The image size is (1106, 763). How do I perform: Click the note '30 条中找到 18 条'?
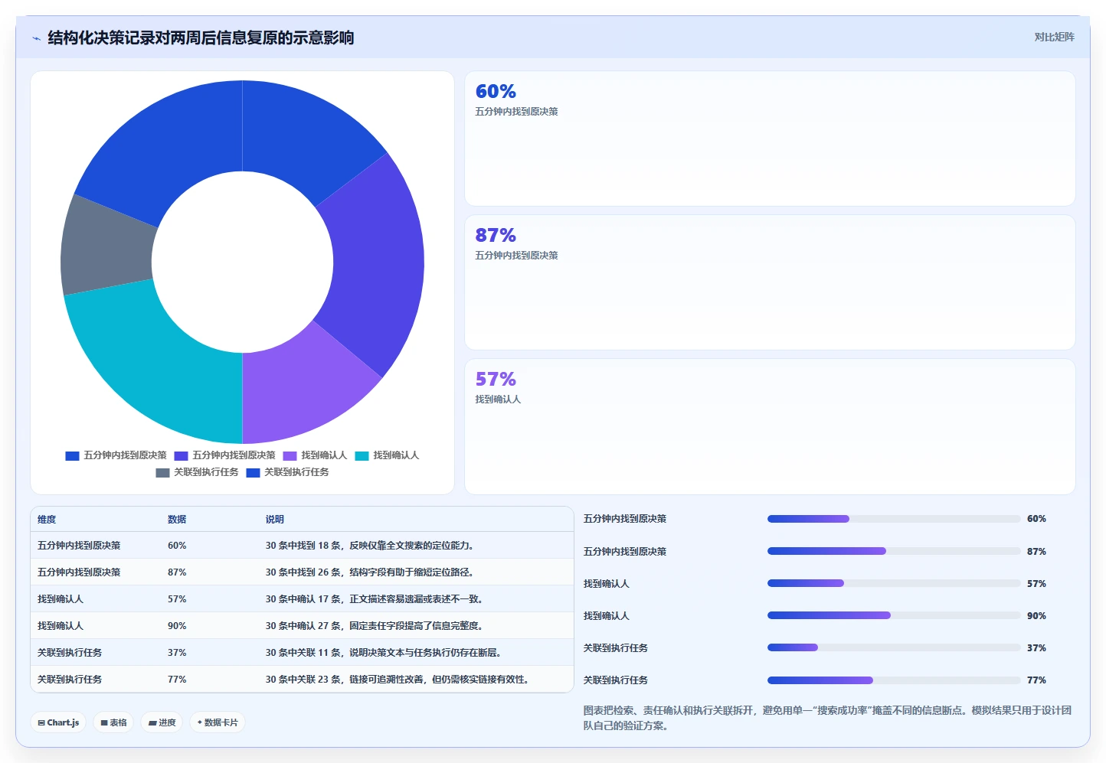click(x=303, y=546)
